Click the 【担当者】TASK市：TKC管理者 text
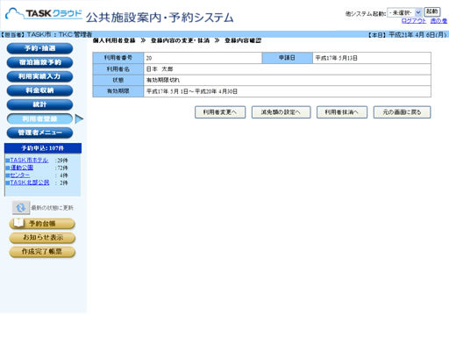 coord(46,34)
